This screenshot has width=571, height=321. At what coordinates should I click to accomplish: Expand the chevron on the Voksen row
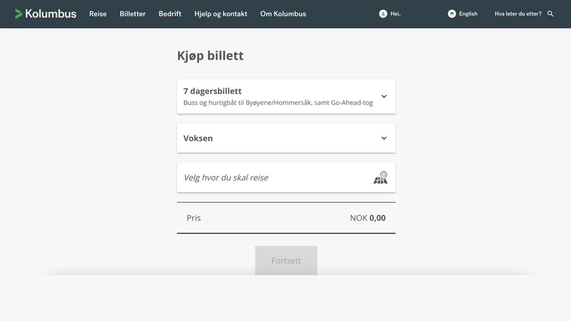click(x=384, y=138)
